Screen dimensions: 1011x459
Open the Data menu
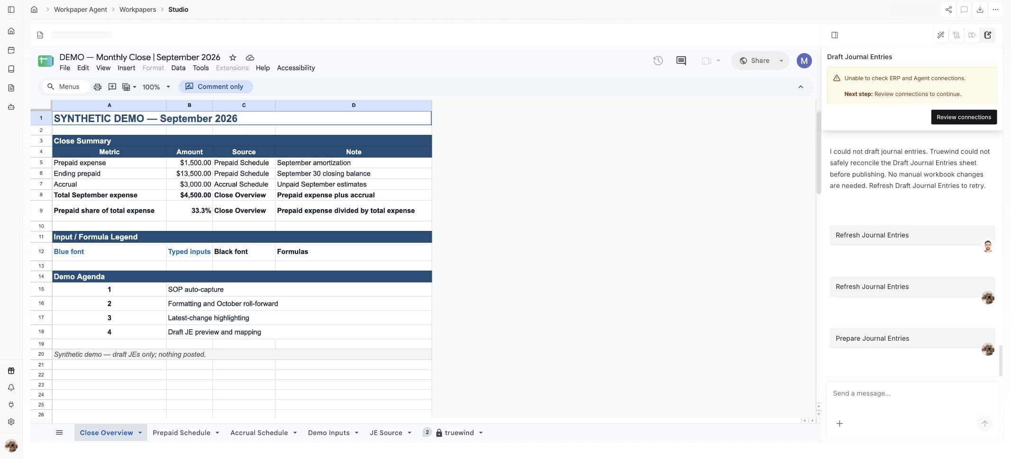[178, 68]
